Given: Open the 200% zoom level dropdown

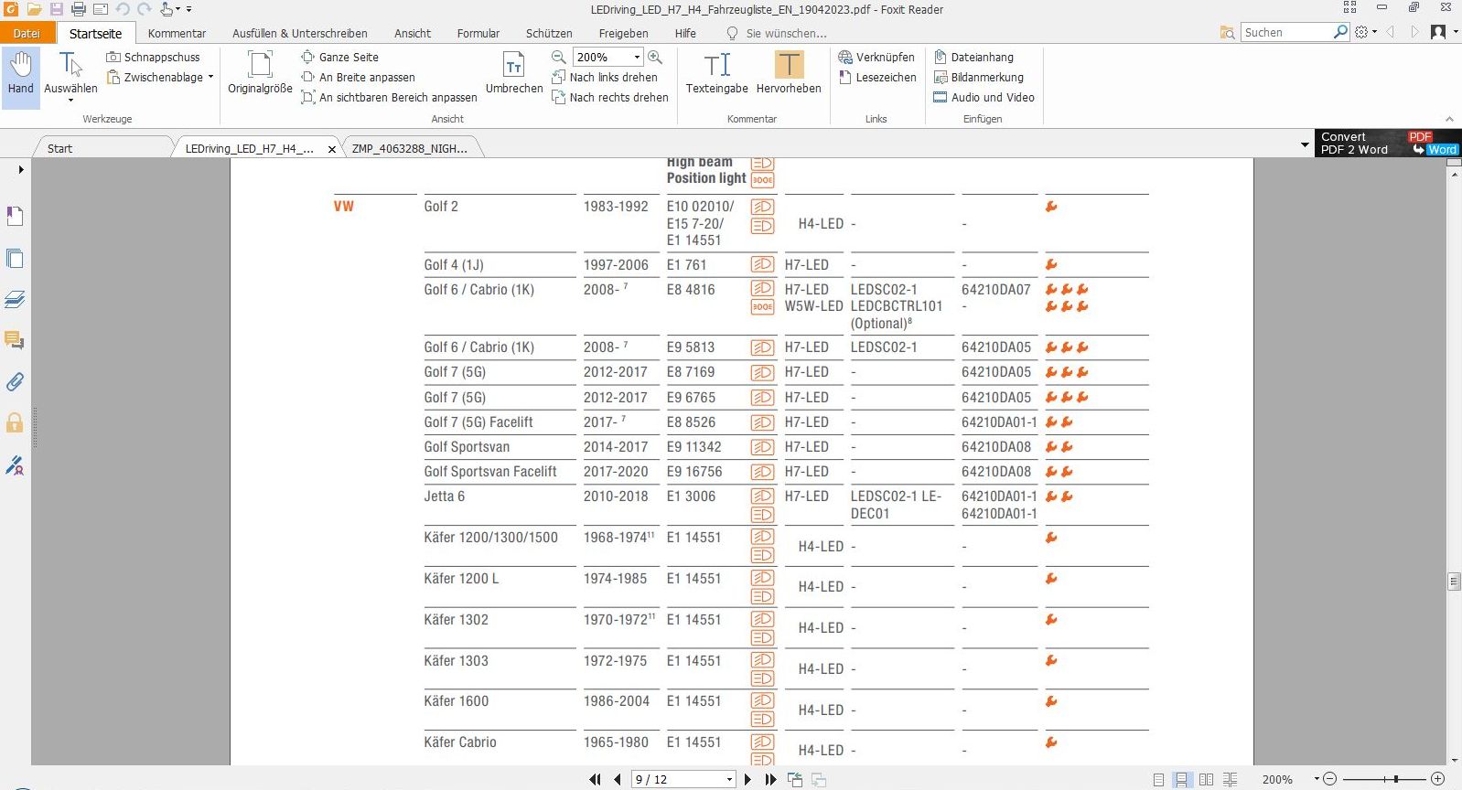Looking at the screenshot, I should click(x=637, y=57).
